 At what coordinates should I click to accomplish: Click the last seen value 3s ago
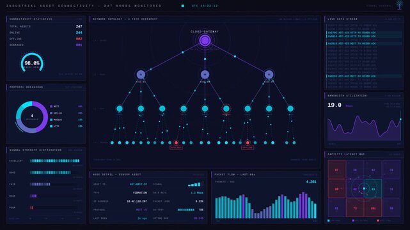142,218
